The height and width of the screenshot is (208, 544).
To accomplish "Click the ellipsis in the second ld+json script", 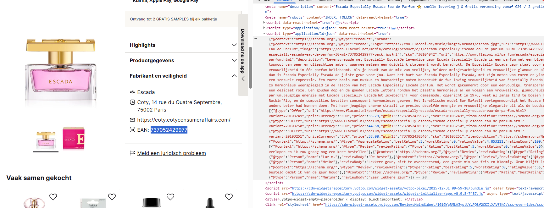I will pos(393,28).
